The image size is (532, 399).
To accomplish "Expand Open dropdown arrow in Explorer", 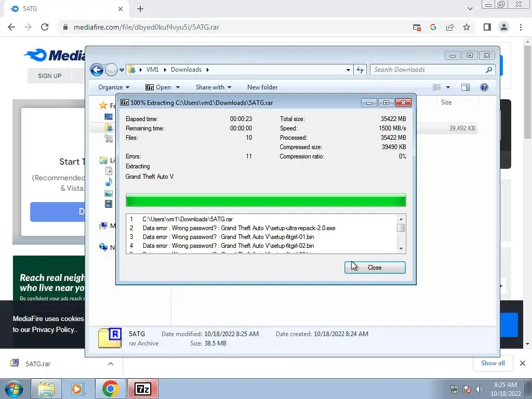I will 178,87.
